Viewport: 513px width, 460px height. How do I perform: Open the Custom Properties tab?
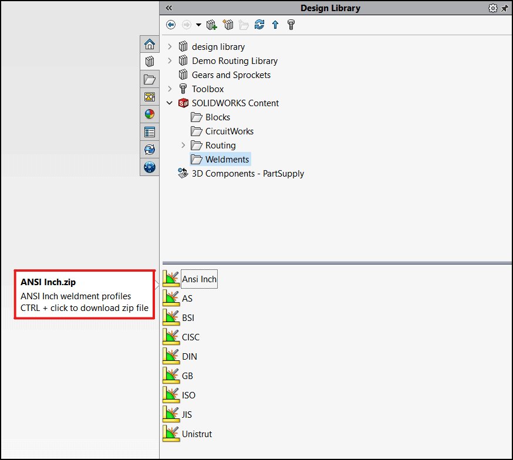(x=150, y=132)
